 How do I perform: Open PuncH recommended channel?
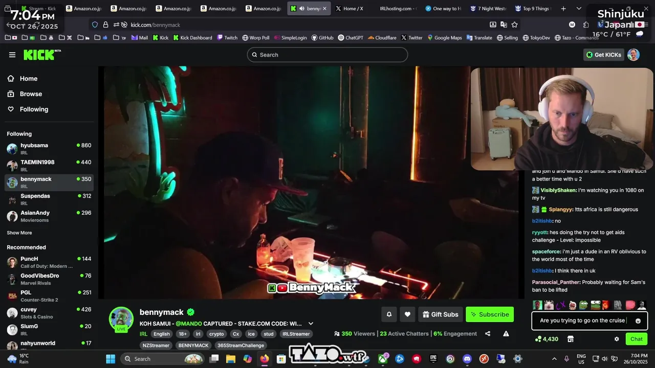[49, 262]
